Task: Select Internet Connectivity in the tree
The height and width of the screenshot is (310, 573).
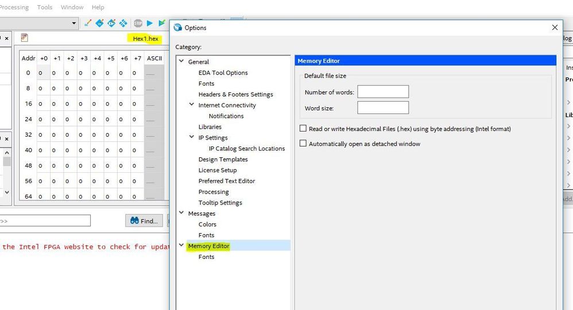Action: tap(227, 105)
